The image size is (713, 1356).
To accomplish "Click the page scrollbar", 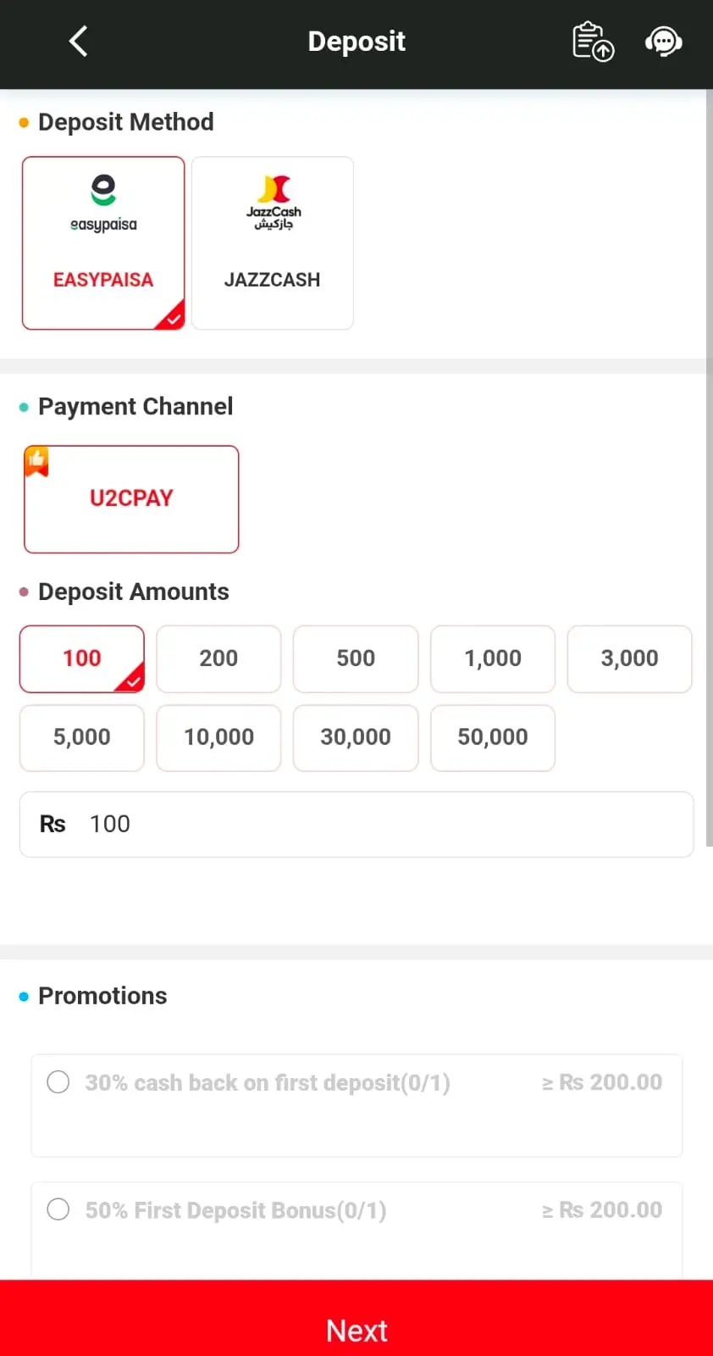I will click(709, 466).
